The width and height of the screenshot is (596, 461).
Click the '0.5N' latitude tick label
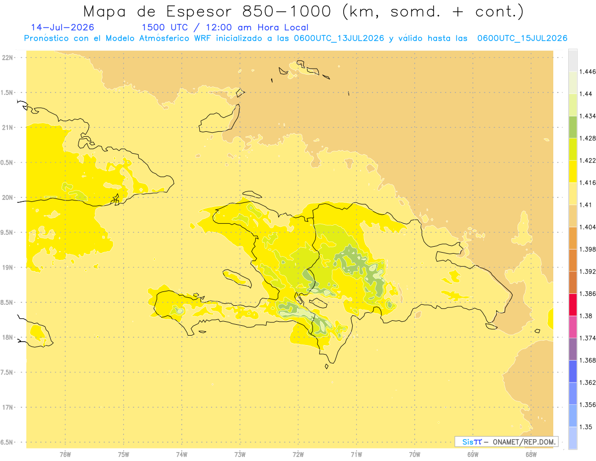pos(7,163)
